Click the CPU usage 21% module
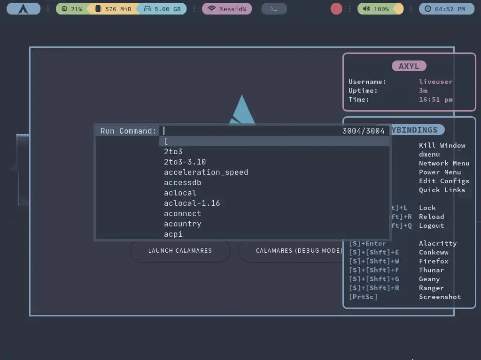481x360 pixels. 72,9
